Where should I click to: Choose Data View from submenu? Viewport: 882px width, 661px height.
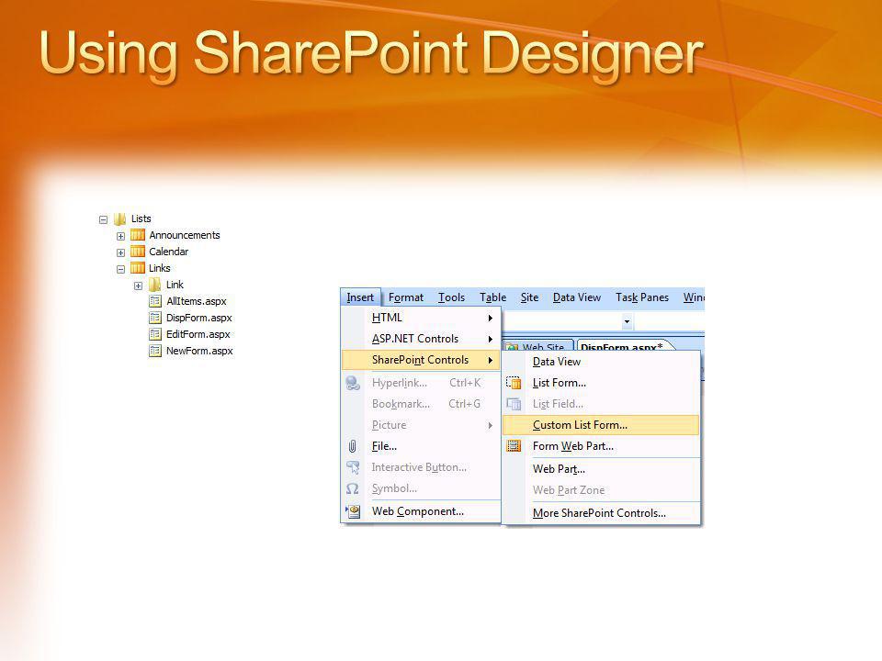(601, 362)
